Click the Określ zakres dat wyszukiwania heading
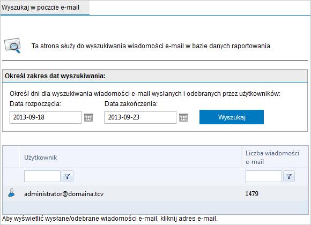Image resolution: width=311 pixels, height=225 pixels. (55, 76)
